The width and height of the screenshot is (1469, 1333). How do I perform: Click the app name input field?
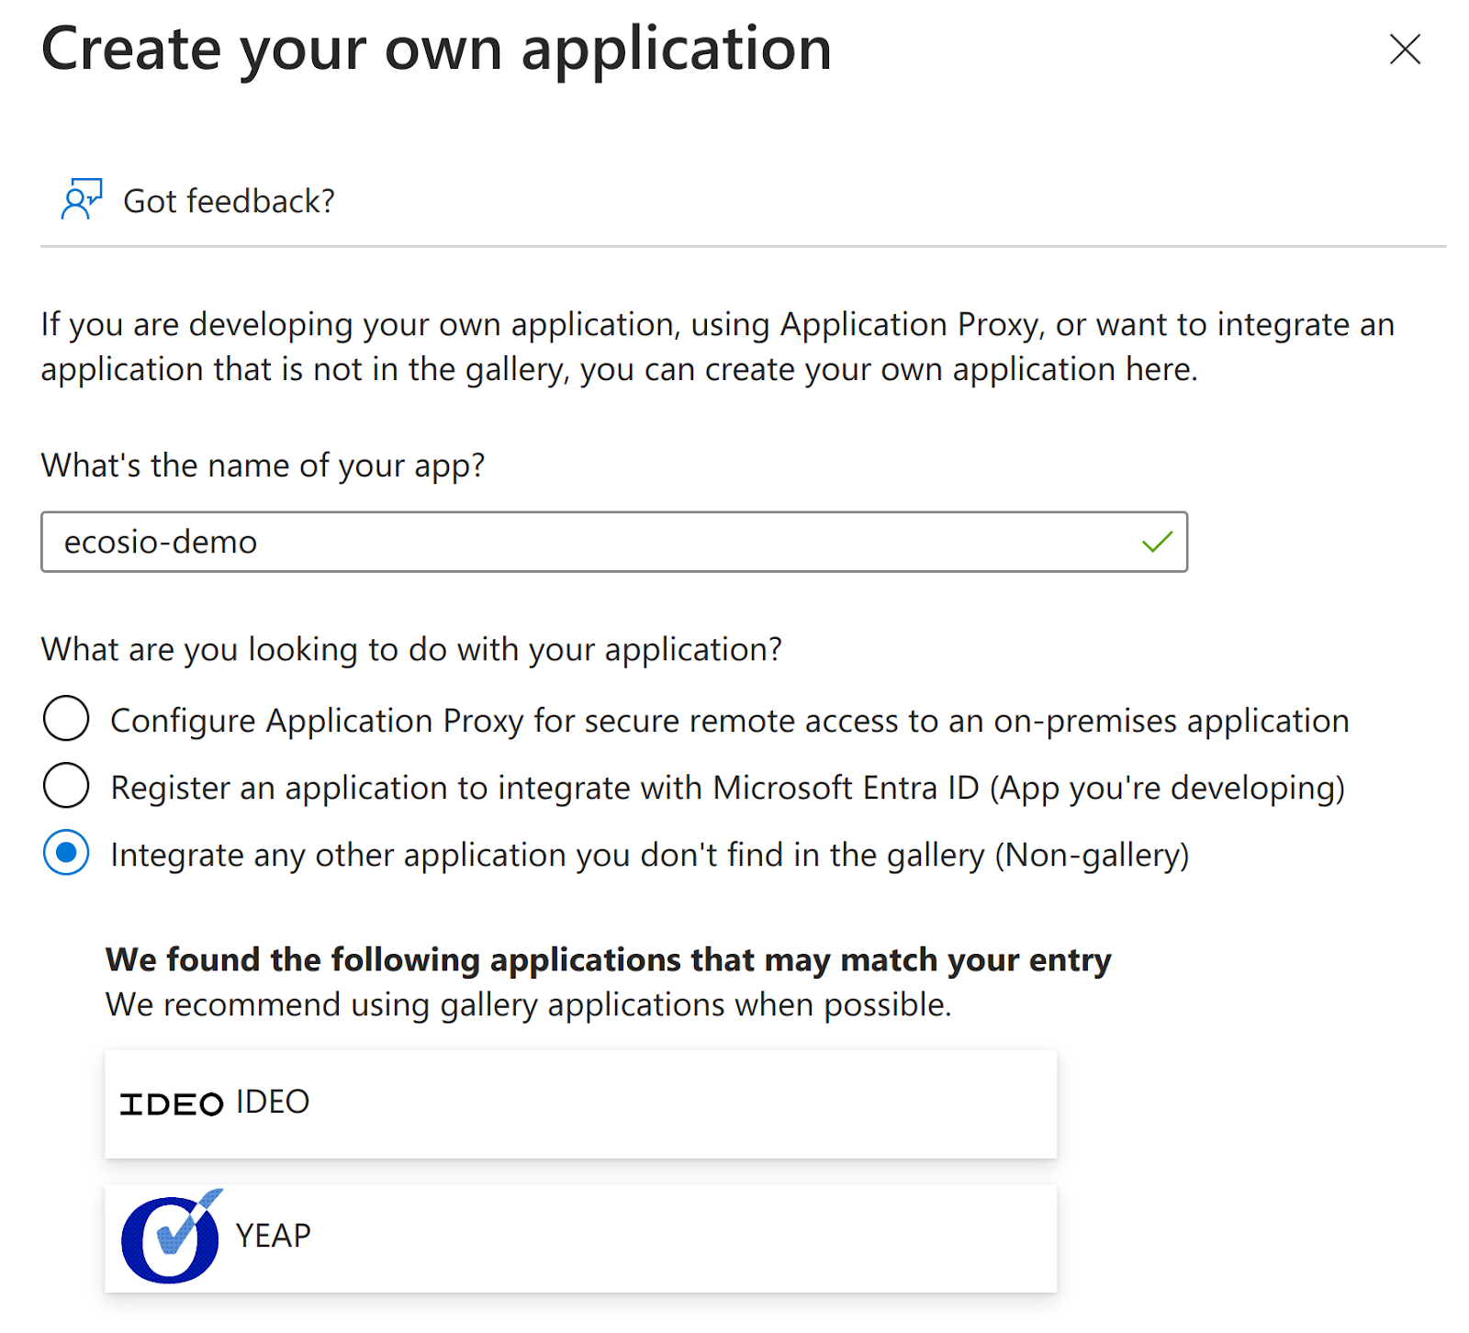point(614,542)
